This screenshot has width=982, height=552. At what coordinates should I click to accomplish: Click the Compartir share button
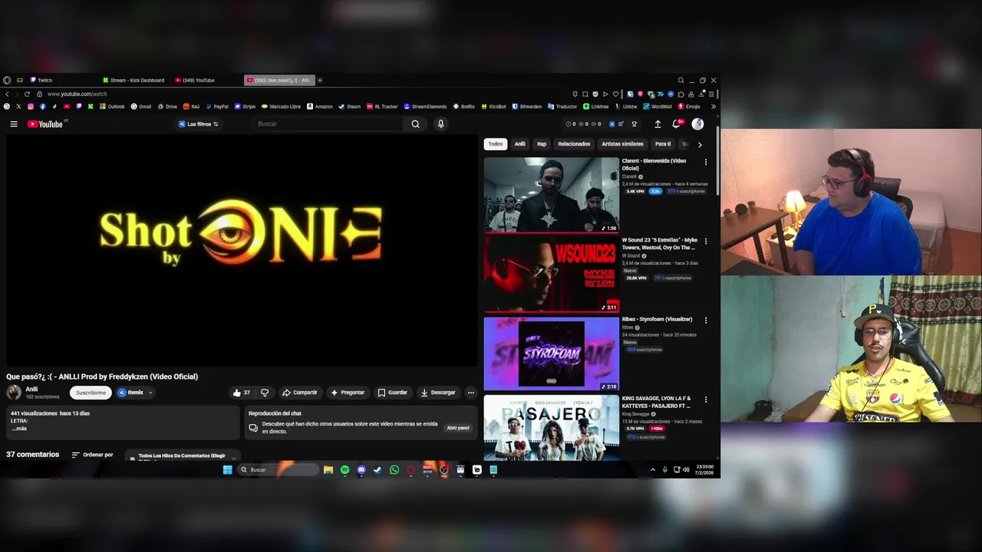point(299,393)
